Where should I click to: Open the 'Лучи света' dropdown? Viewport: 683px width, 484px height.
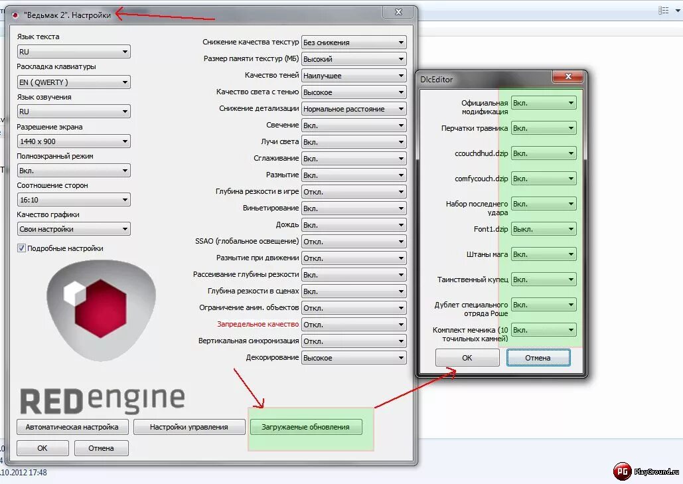point(354,141)
